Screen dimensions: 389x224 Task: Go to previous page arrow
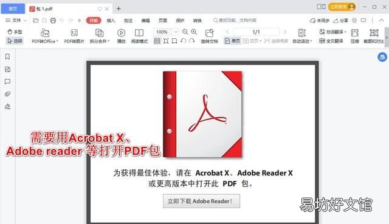227,32
